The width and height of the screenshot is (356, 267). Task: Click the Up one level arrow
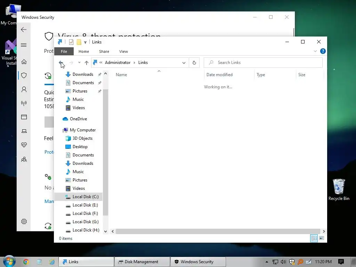click(x=86, y=63)
